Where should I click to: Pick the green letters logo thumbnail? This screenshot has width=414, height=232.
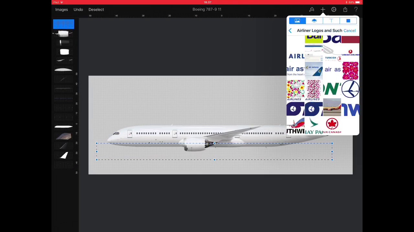click(332, 89)
